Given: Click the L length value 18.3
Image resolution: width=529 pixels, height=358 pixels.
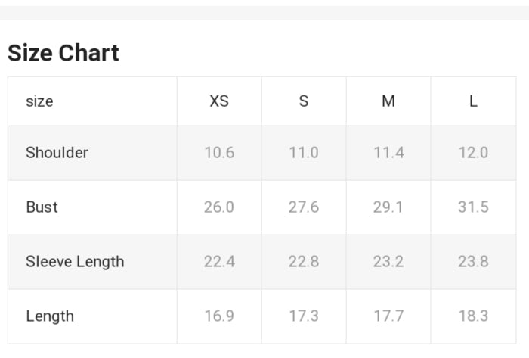Looking at the screenshot, I should [473, 316].
